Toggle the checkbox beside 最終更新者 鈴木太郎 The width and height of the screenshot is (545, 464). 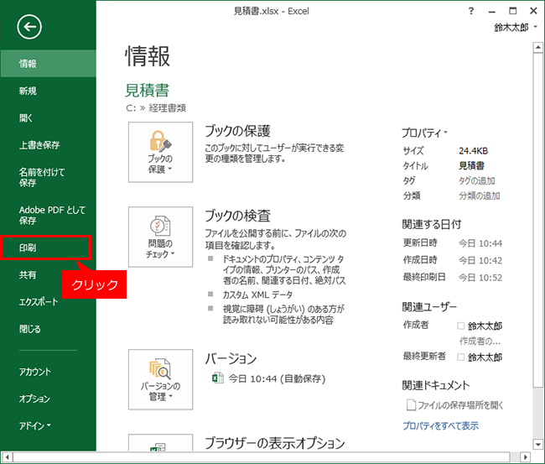point(461,357)
